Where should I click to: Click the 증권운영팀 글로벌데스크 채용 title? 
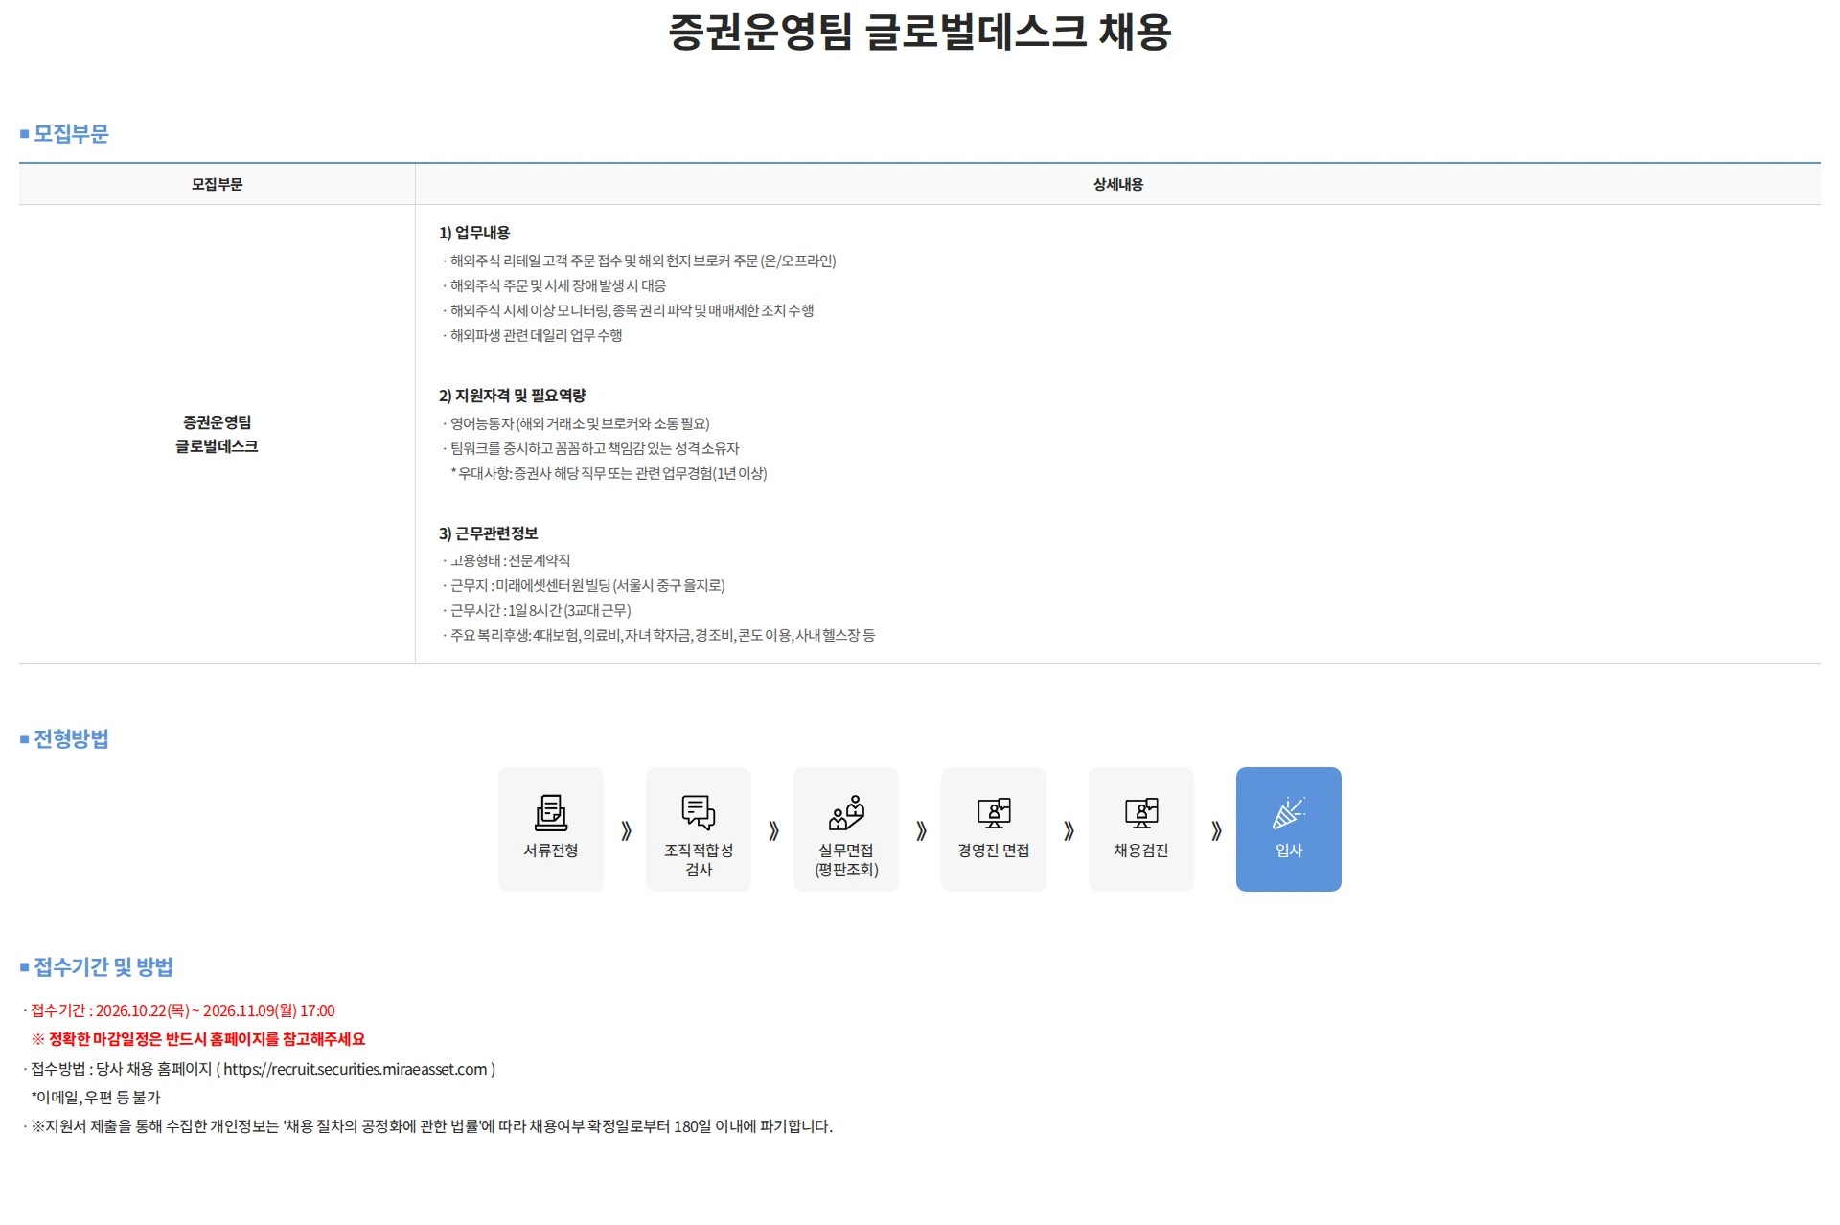pos(920,32)
